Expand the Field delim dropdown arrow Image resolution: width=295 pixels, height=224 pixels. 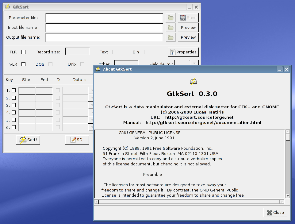(194, 64)
